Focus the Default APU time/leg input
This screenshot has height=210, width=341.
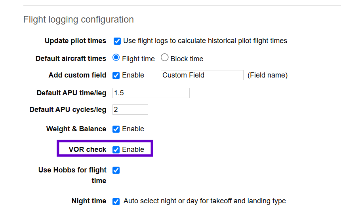151,93
